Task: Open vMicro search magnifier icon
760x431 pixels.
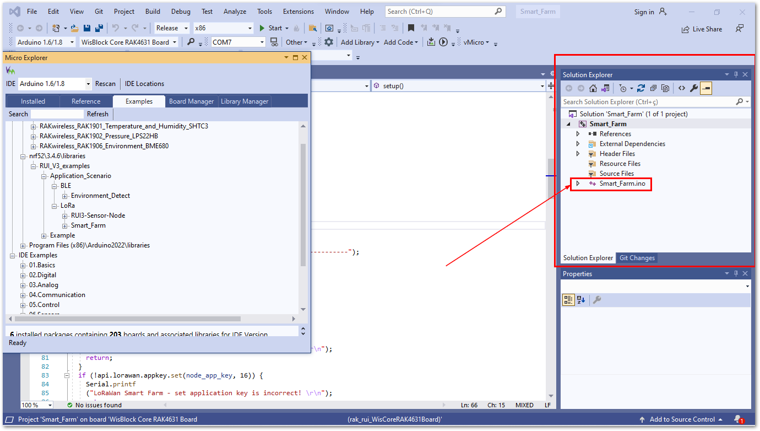Action: pos(191,42)
